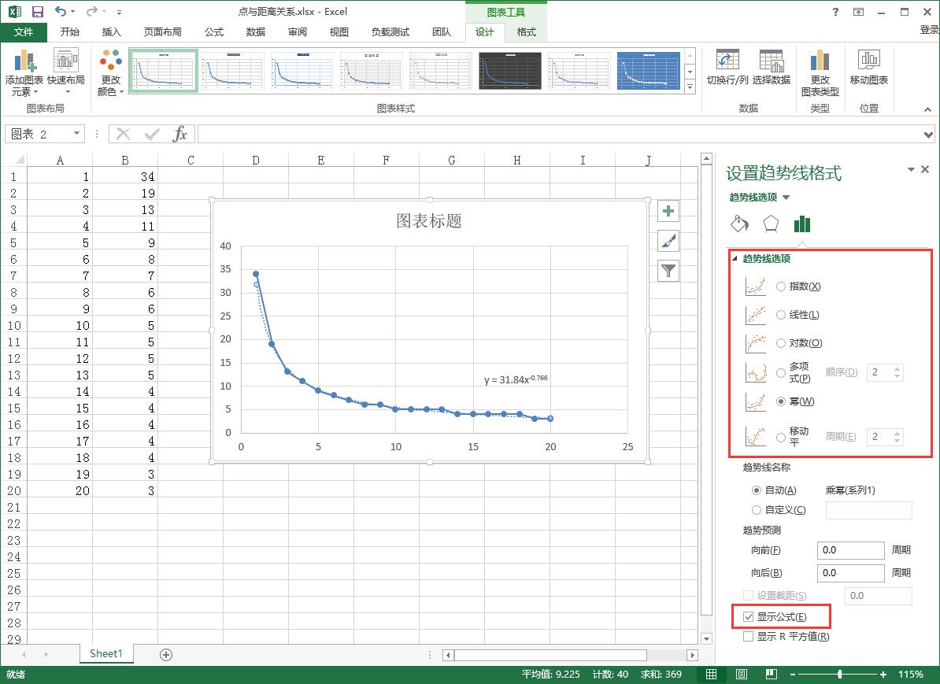Screen dimensions: 940x684
Task: Select the dark background chart style thumbnail
Action: [509, 71]
